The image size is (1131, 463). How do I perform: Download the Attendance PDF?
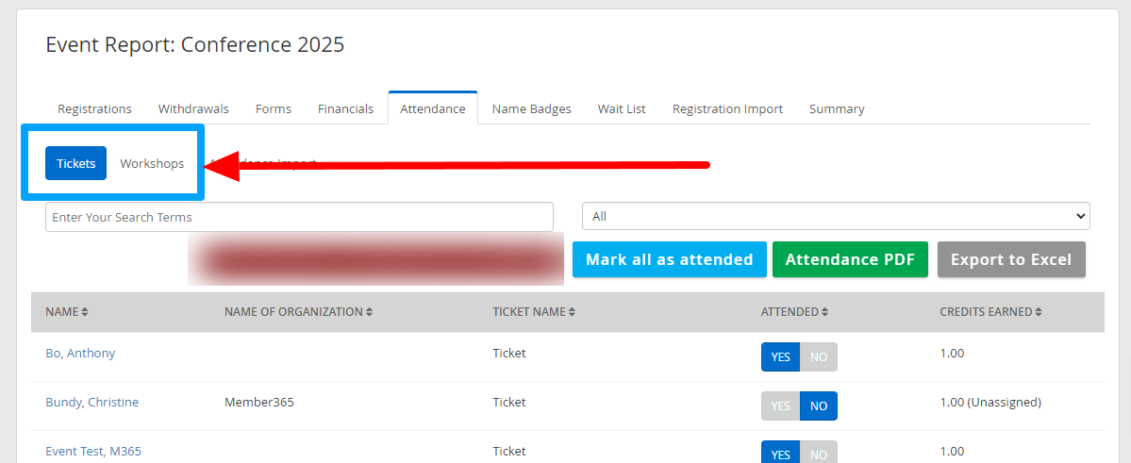(850, 259)
